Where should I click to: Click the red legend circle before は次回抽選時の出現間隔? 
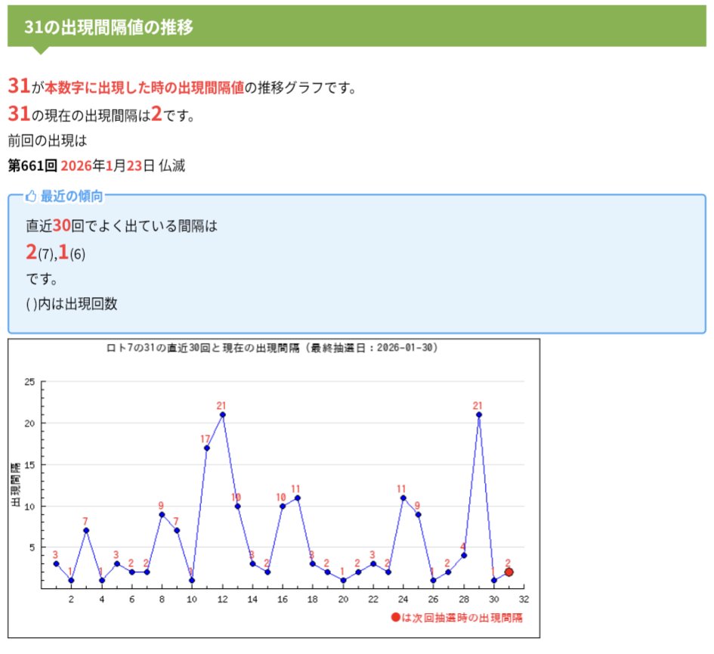pos(396,617)
